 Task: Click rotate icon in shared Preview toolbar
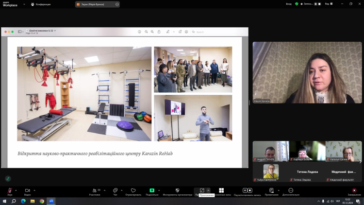tap(180, 32)
